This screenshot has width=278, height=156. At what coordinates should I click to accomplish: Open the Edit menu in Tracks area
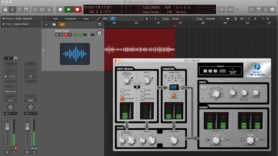coord(57,19)
